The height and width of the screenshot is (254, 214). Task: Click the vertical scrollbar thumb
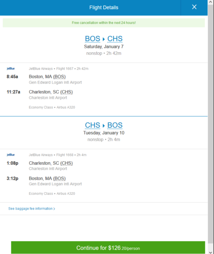(211, 124)
